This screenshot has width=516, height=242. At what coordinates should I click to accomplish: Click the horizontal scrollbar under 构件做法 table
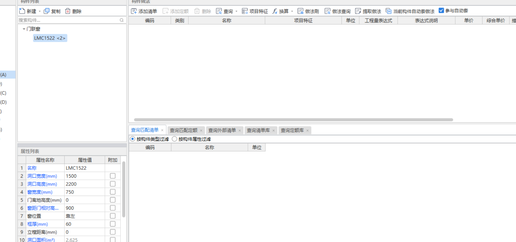coord(293,120)
